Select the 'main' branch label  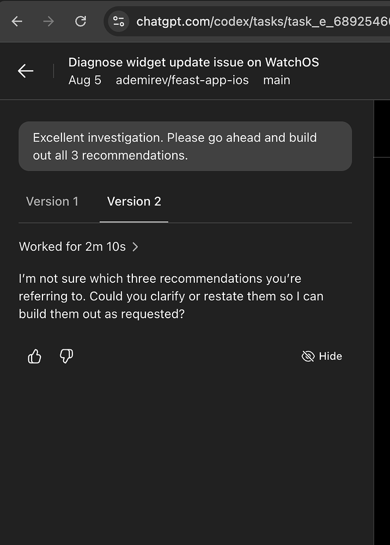(x=277, y=80)
